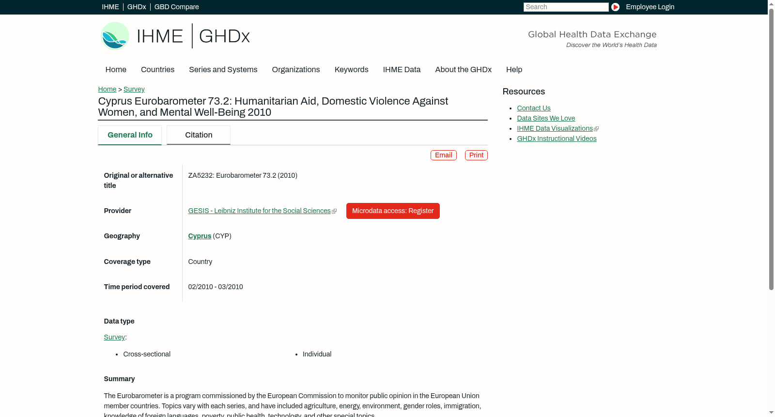The height and width of the screenshot is (417, 775).
Task: Click the Survey breadcrumb link
Action: [x=134, y=89]
